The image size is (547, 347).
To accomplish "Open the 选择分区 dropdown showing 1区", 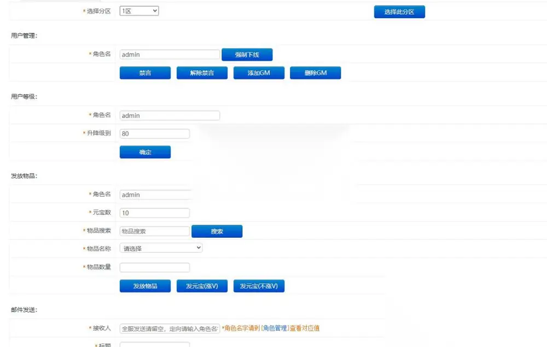I will click(139, 11).
